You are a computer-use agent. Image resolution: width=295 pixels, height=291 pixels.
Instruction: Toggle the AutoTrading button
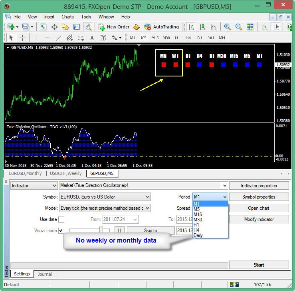click(161, 27)
